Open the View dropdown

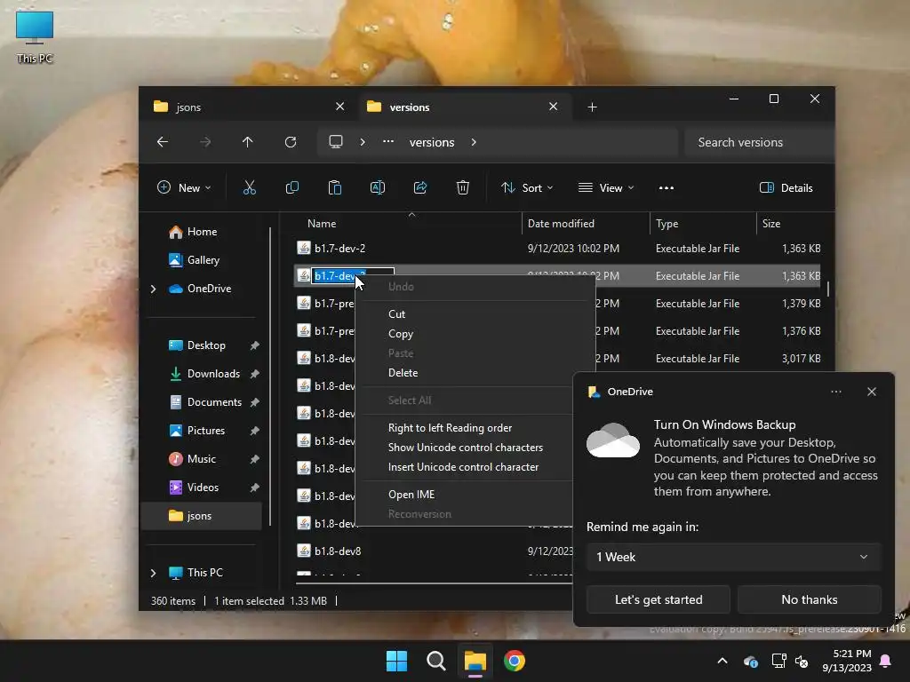click(606, 188)
